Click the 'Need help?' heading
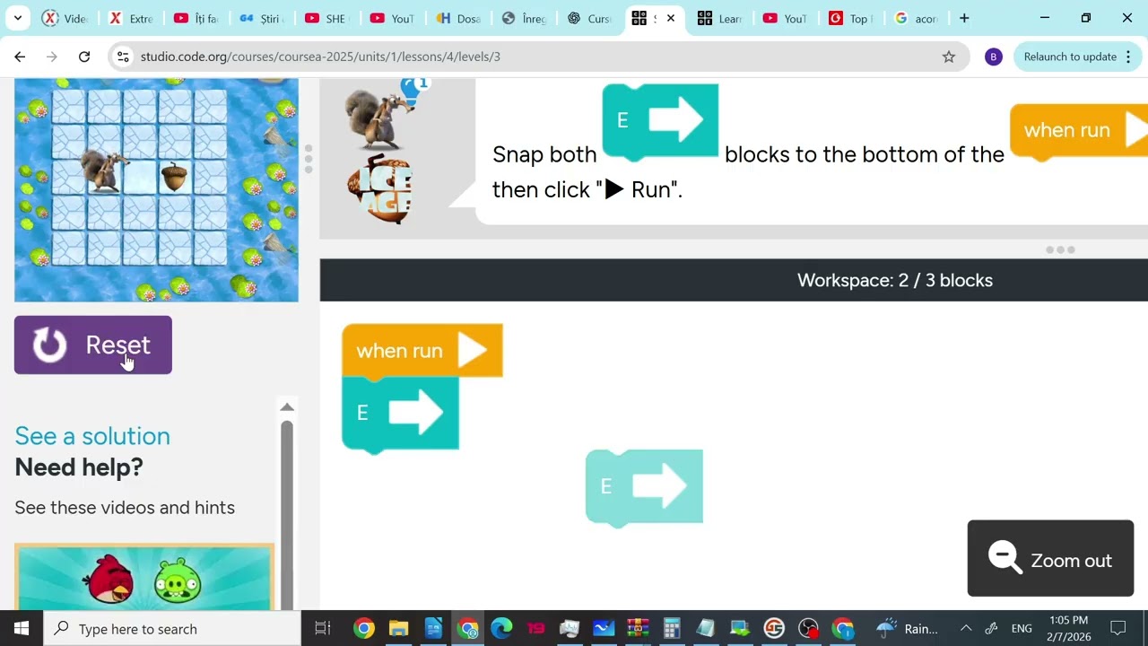This screenshot has height=646, width=1148. pyautogui.click(x=79, y=467)
